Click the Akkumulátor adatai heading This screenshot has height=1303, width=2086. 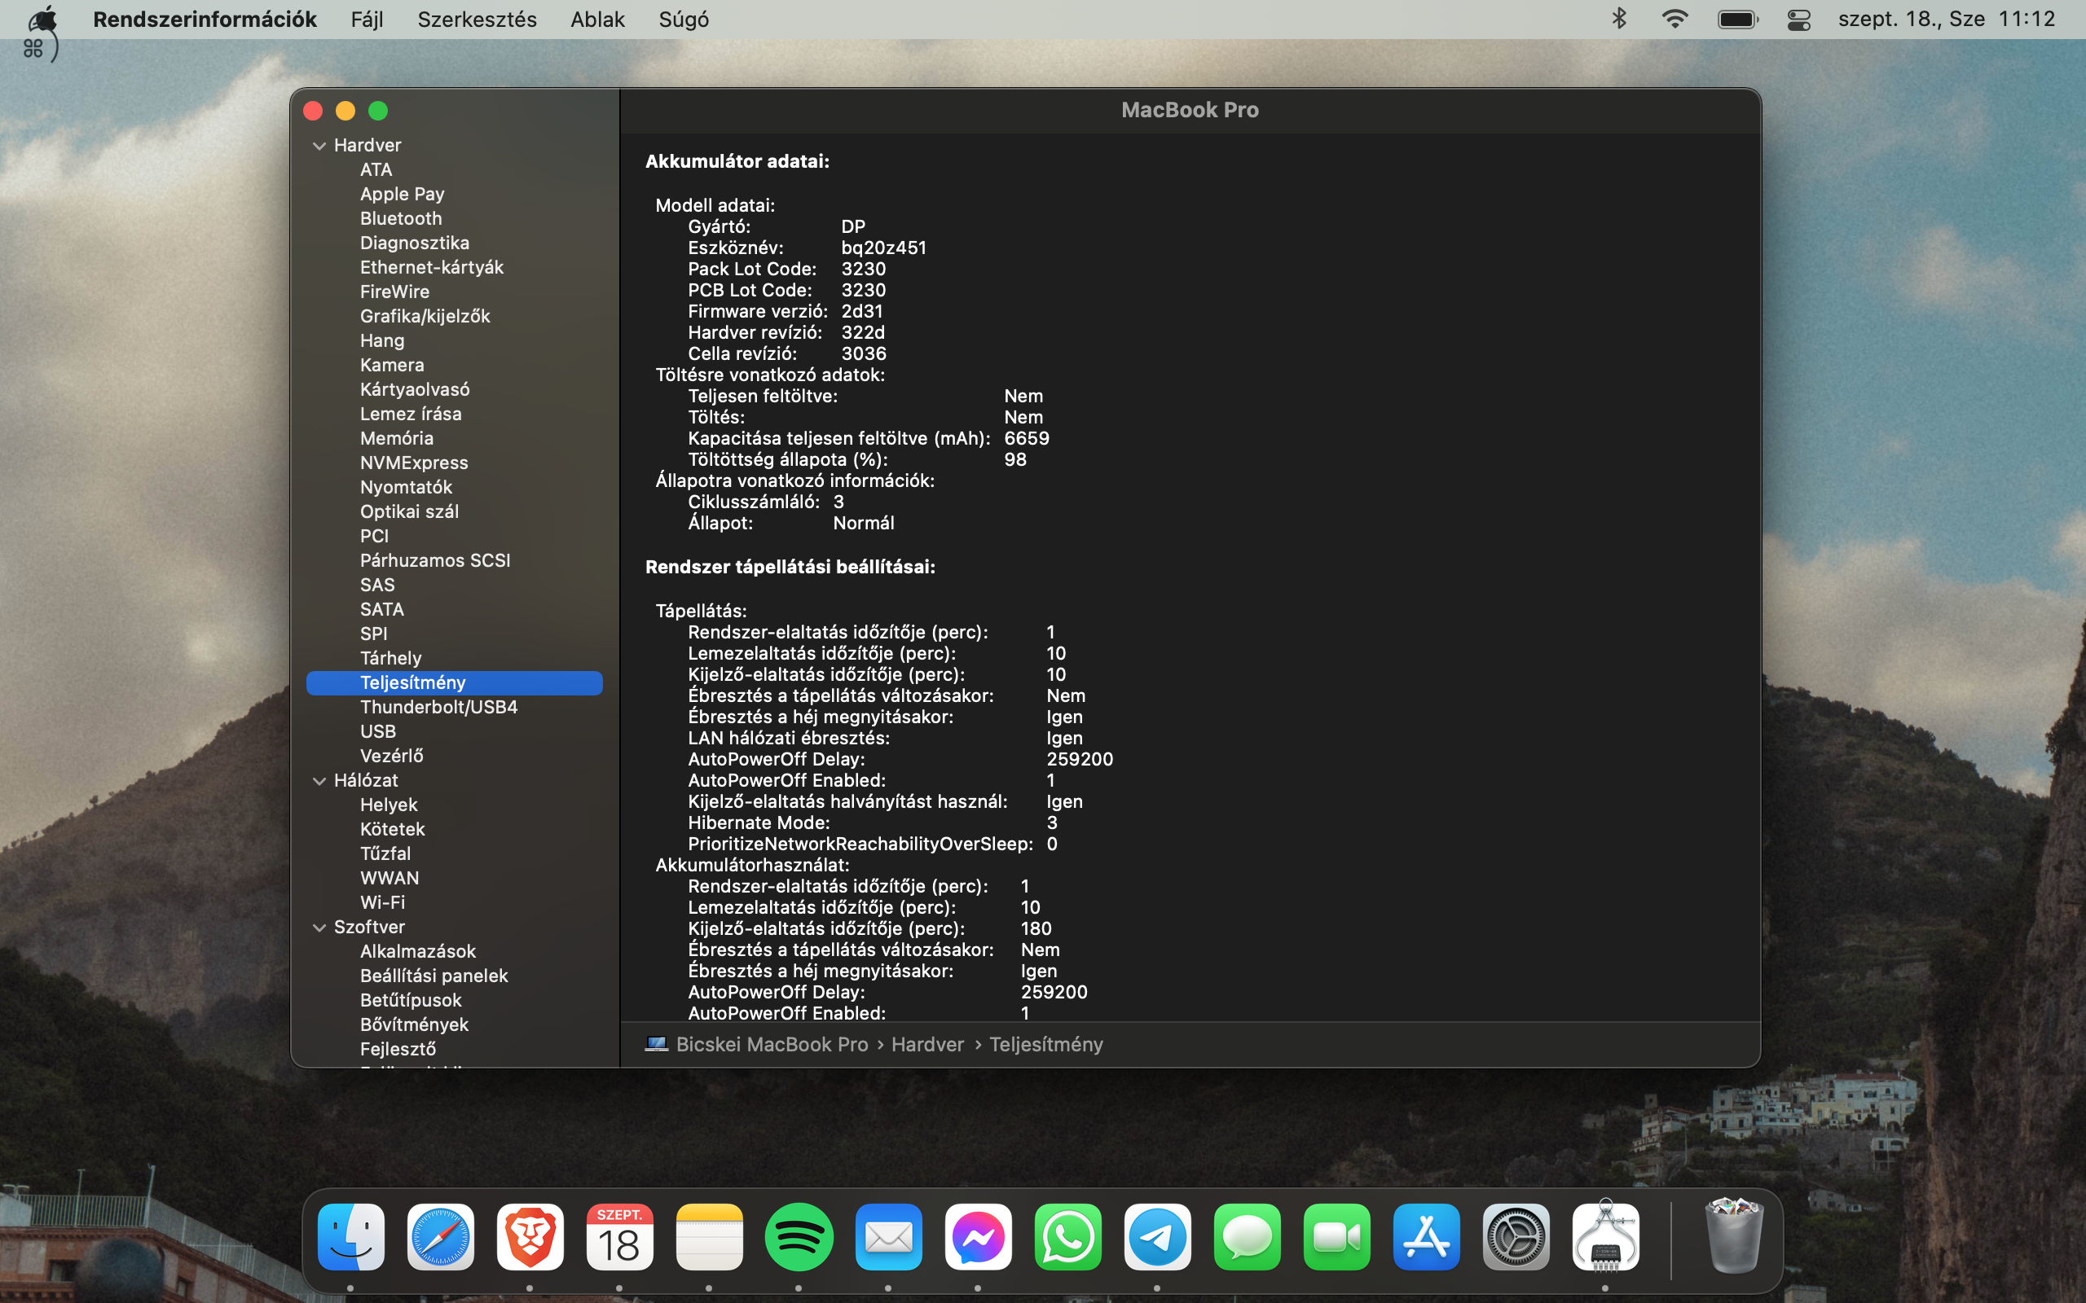(x=737, y=161)
